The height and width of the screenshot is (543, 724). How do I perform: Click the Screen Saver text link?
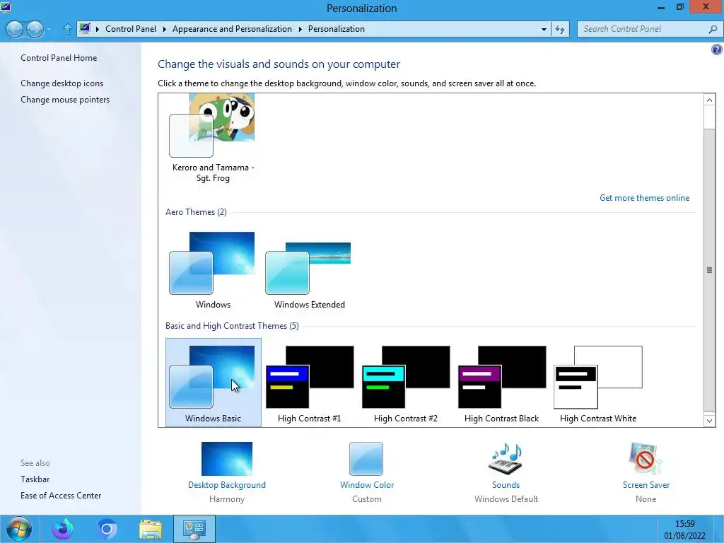646,485
